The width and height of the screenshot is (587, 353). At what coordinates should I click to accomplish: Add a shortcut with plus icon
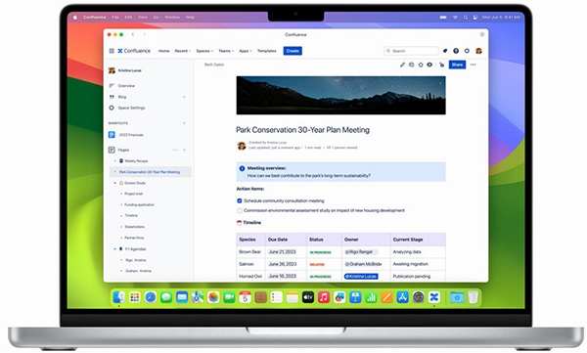[x=184, y=123]
